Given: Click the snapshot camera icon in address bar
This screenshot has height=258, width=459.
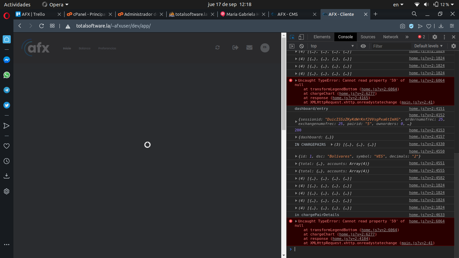Looking at the screenshot, I should 402,26.
